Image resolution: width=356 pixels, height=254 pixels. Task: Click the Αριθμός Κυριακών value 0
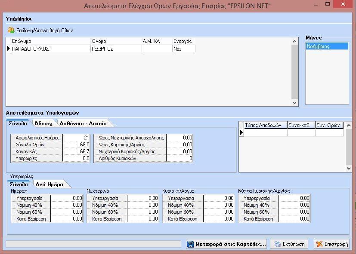pyautogui.click(x=180, y=158)
